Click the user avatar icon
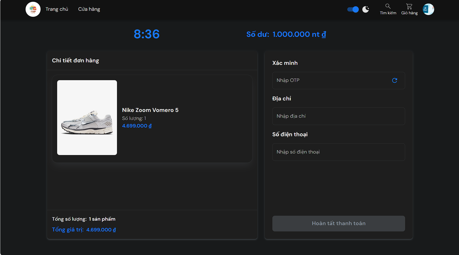Image resolution: width=459 pixels, height=255 pixels. tap(428, 9)
